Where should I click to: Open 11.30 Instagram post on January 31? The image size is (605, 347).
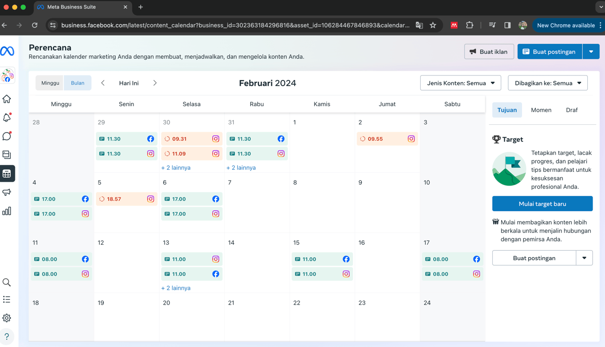pos(257,154)
